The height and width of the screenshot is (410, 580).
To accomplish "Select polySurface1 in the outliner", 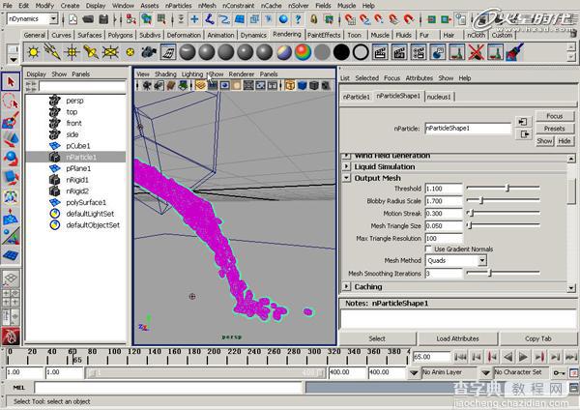I will [x=86, y=202].
